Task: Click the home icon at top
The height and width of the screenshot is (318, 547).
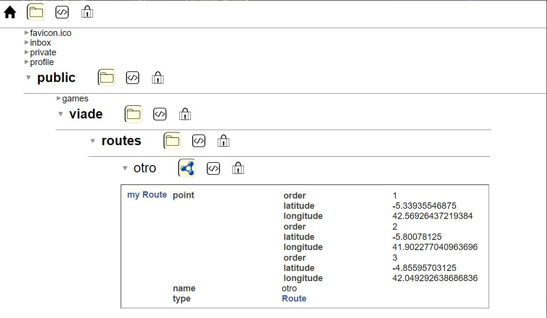Action: click(10, 12)
